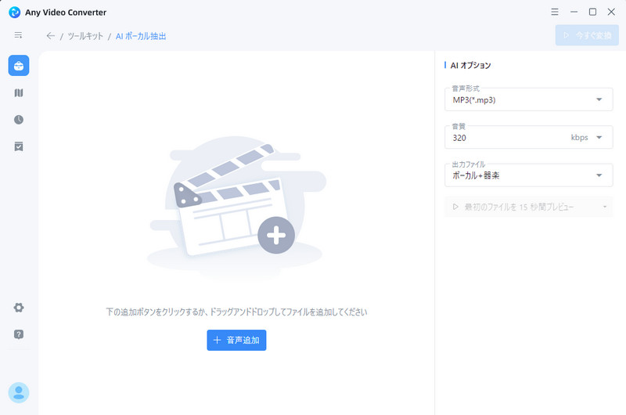
Task: Expand the 出力ファイル ボーカル+器楽 dropdown
Action: click(529, 175)
